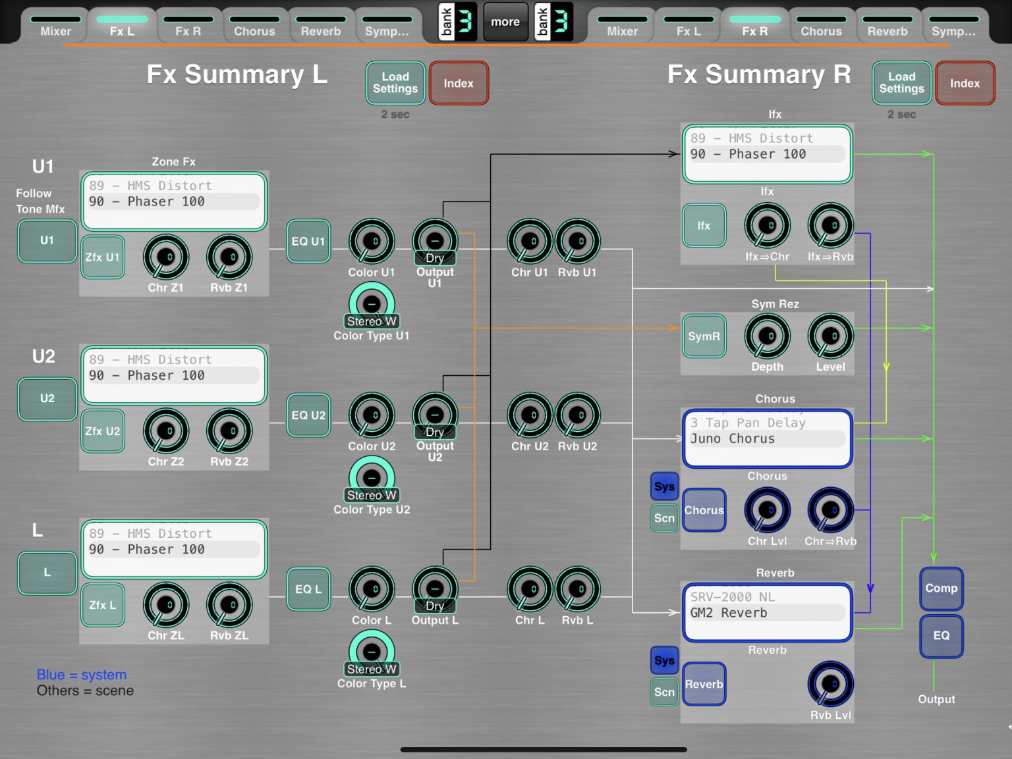Toggle the L zone button
The image size is (1012, 759).
(x=47, y=573)
